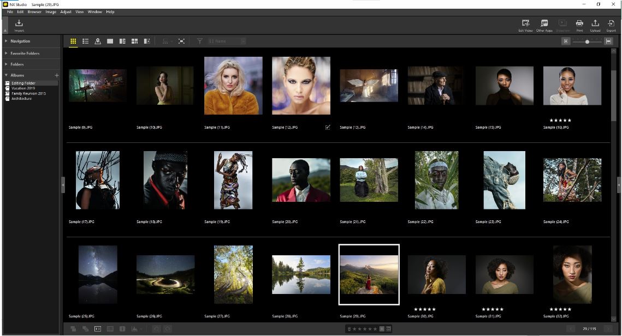Click edited badge on Sample (12).JPG

click(x=328, y=127)
